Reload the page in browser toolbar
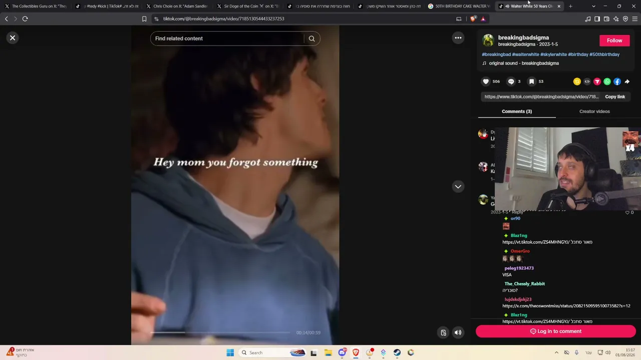 click(x=25, y=19)
